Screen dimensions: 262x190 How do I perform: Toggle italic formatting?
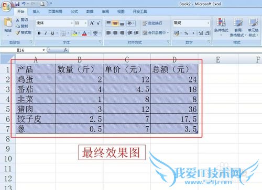tap(46, 33)
